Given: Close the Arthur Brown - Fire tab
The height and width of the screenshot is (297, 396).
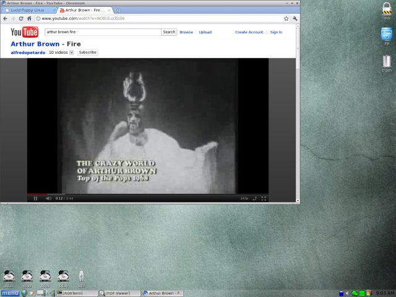Looking at the screenshot, I should point(109,11).
